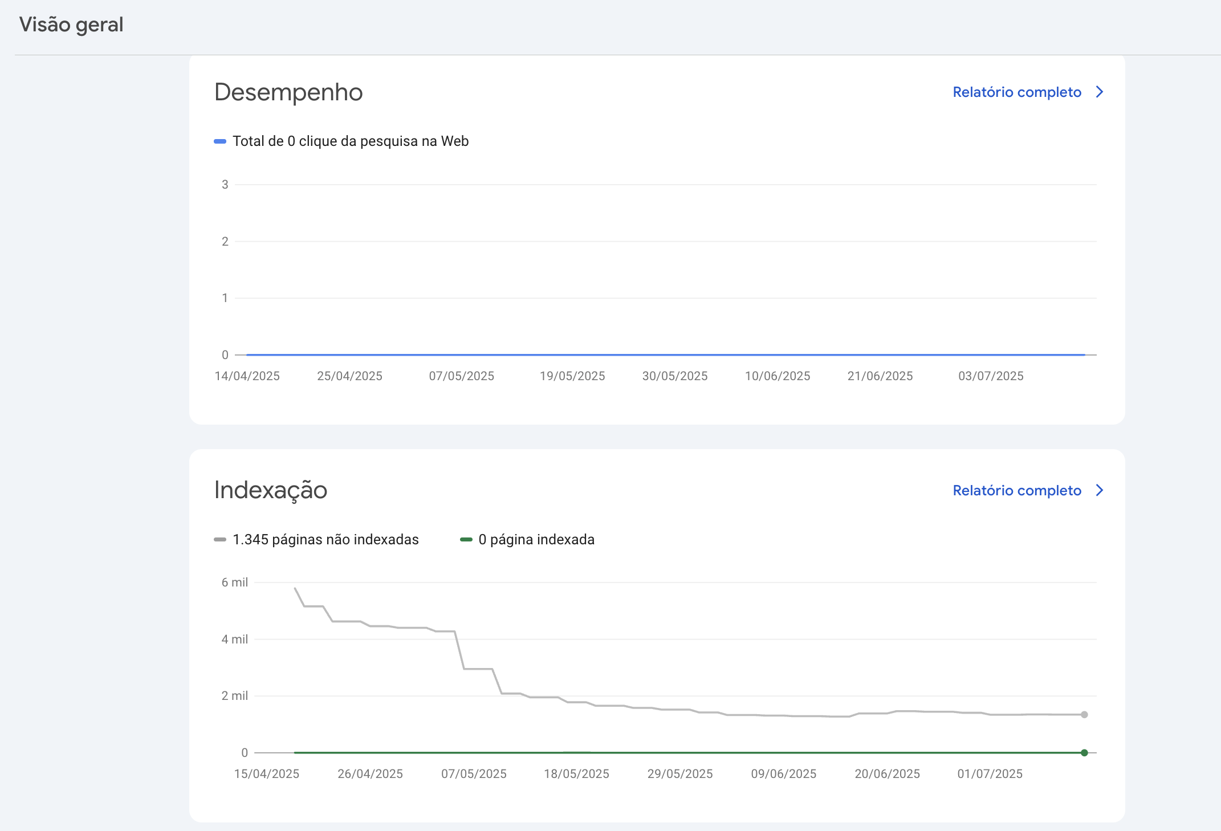Click the gray non-indexed pages legend swatch
Viewport: 1221px width, 831px height.
coord(220,540)
